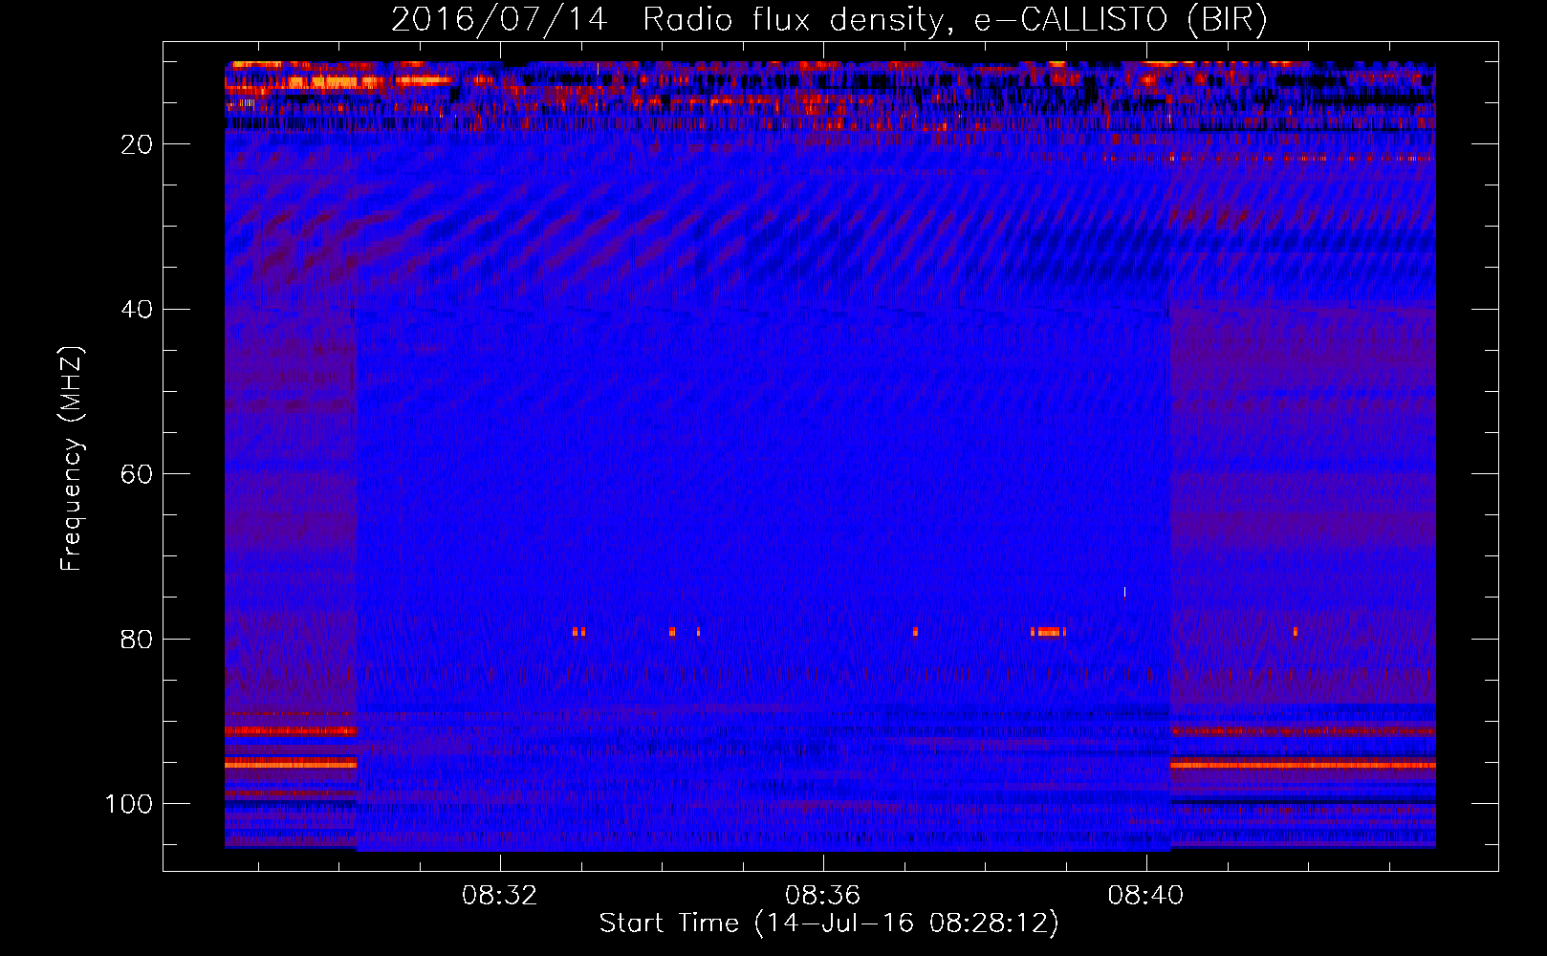Screen dimensions: 1547x956
Task: Click the "Frequency (MHZ)" axis label
Action: pyautogui.click(x=72, y=459)
